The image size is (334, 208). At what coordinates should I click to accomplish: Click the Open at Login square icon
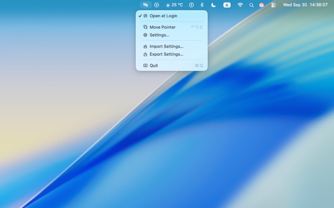pyautogui.click(x=145, y=16)
